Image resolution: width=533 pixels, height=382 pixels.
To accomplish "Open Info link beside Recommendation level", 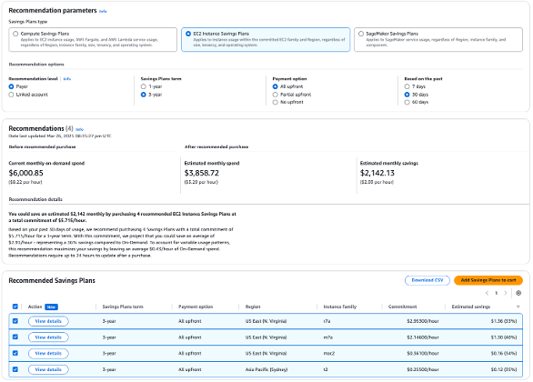I will click(x=67, y=79).
